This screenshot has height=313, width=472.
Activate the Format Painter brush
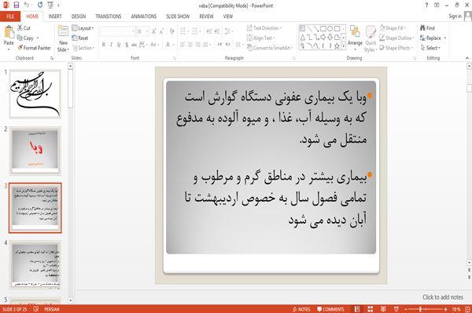pyautogui.click(x=34, y=48)
